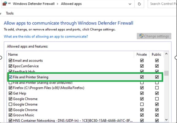177x123 pixels.
Task: Toggle Public for Groove Music
Action: (x=157, y=115)
